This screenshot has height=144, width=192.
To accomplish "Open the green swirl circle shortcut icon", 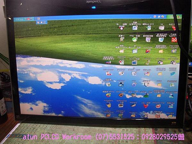I will tap(121, 115).
